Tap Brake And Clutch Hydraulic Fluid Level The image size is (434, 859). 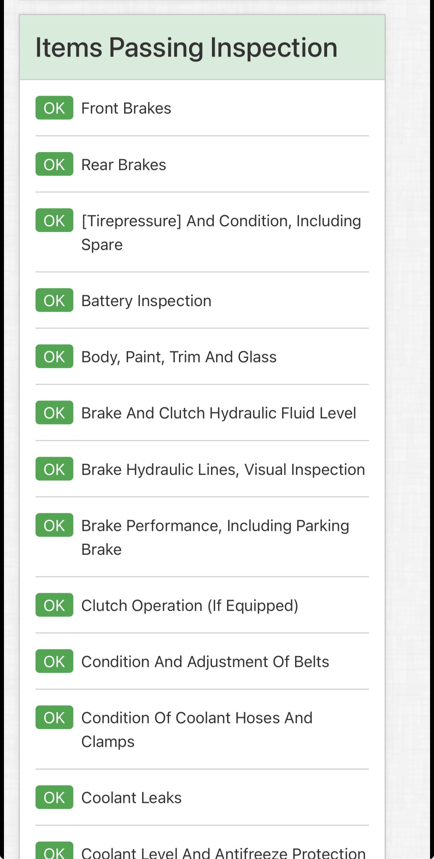pos(218,413)
